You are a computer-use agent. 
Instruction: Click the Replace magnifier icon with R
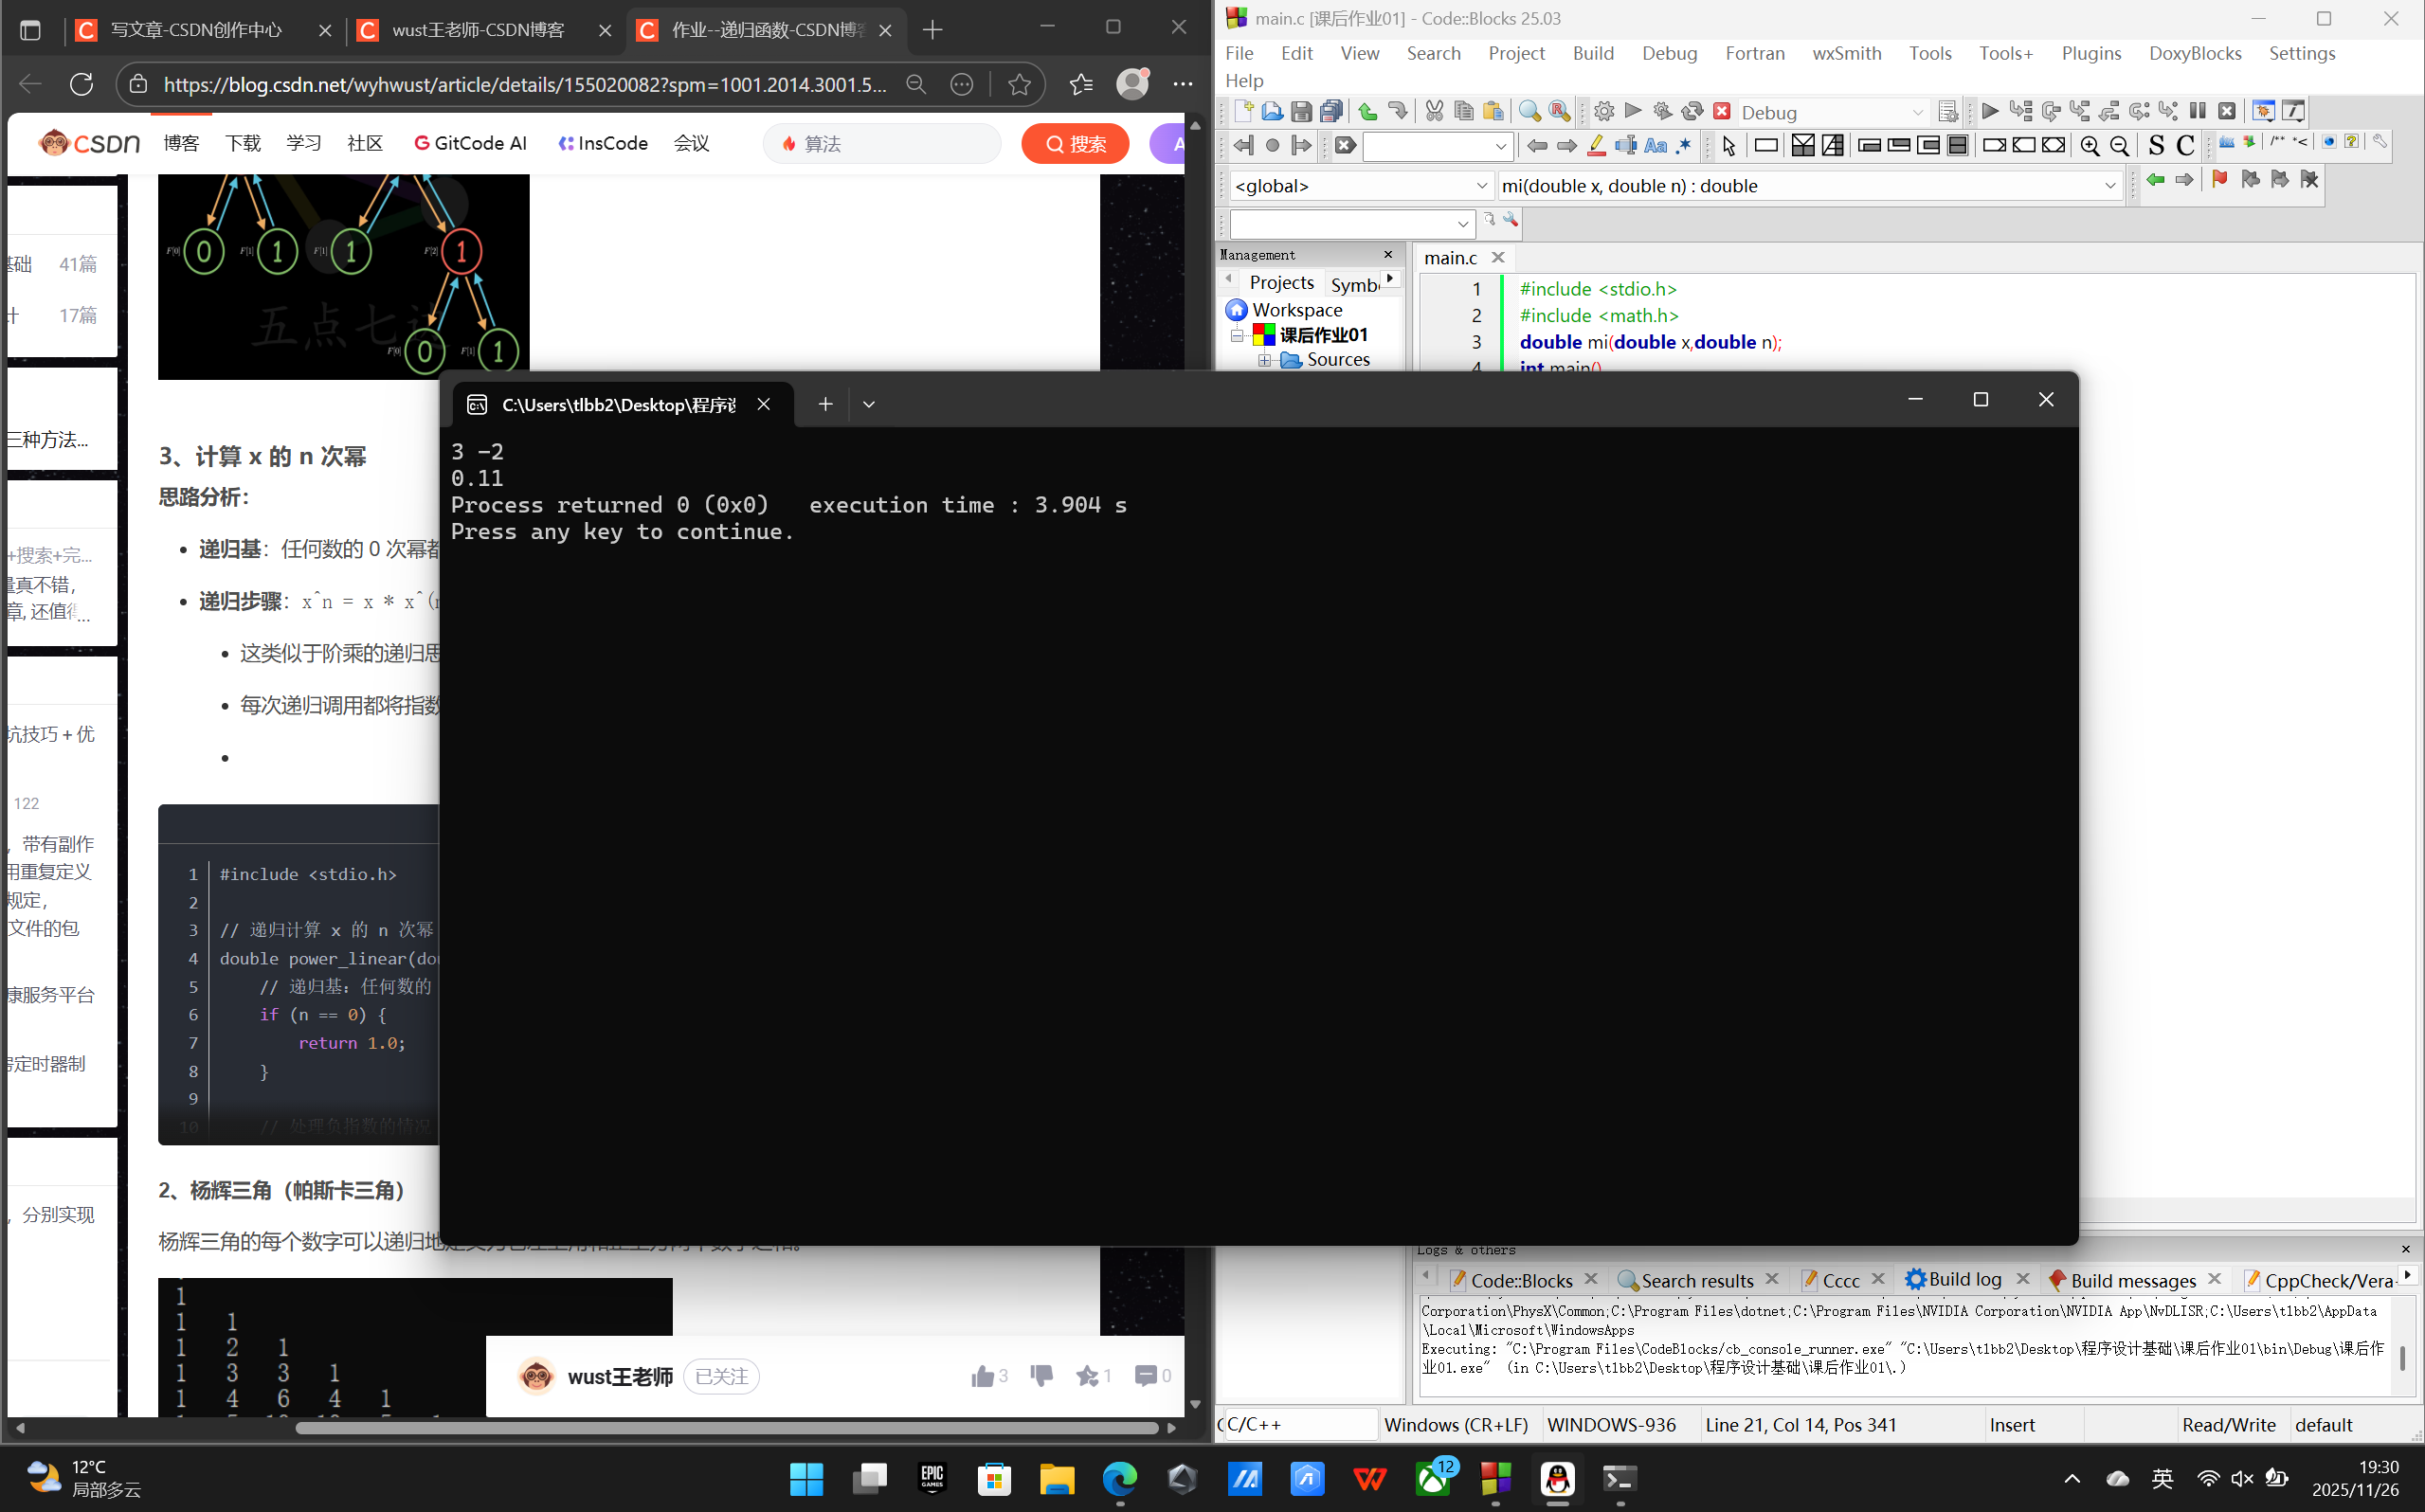coord(1559,111)
